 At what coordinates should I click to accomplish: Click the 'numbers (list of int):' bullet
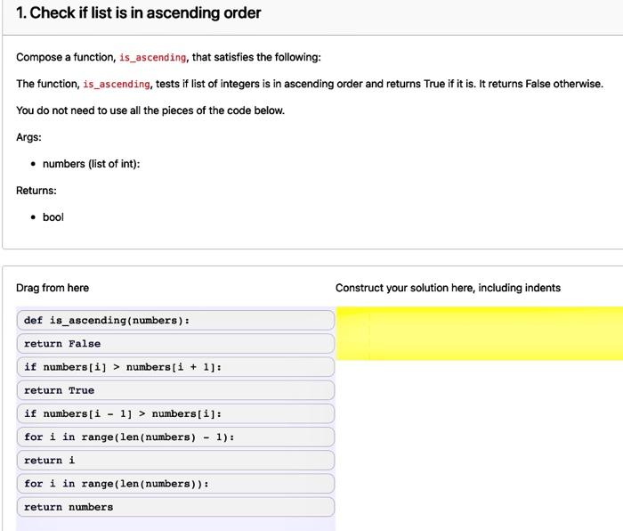point(91,164)
